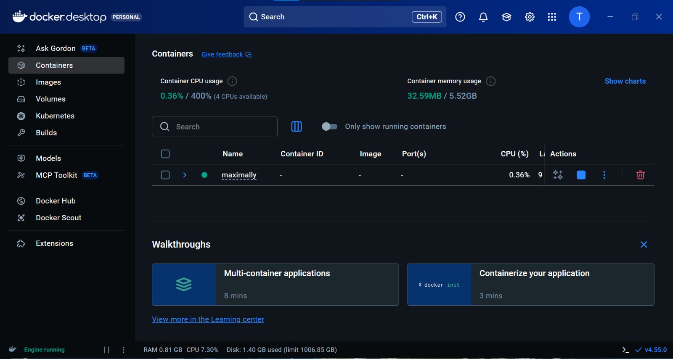This screenshot has height=359, width=673.
Task: Check the select-all containers checkbox
Action: point(165,154)
